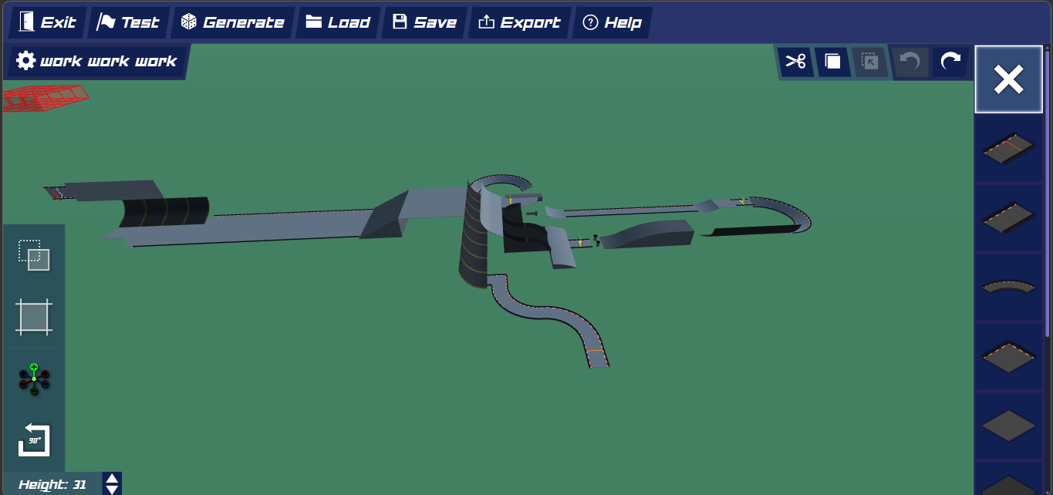Decrease the Height value with down arrow

(x=113, y=490)
